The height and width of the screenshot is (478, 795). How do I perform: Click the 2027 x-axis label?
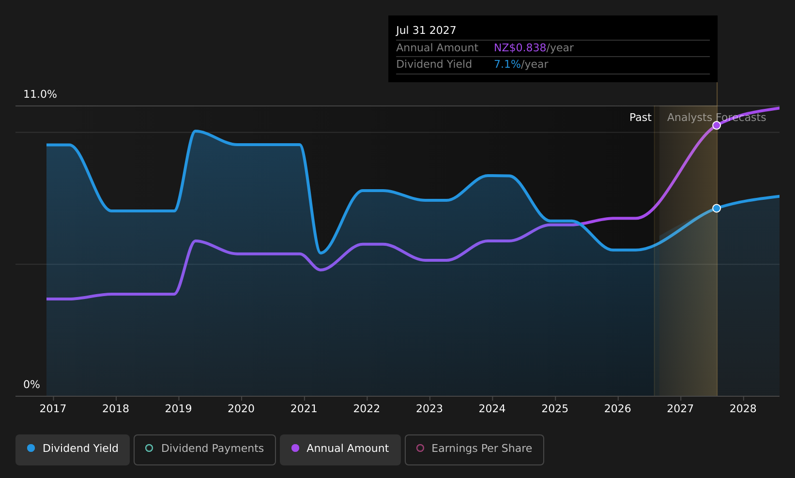(x=681, y=409)
